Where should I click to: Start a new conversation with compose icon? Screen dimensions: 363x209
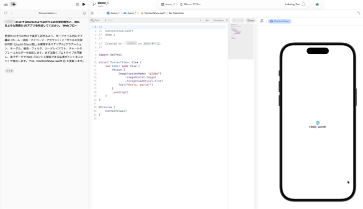[x=5, y=13]
